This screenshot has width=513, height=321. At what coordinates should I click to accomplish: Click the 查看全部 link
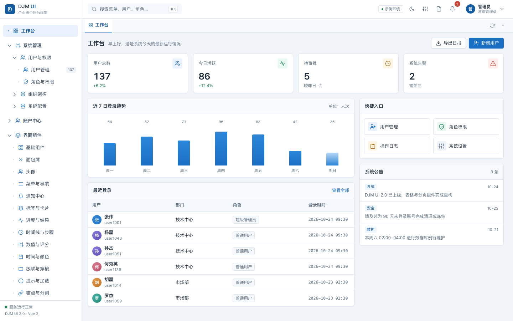click(340, 190)
